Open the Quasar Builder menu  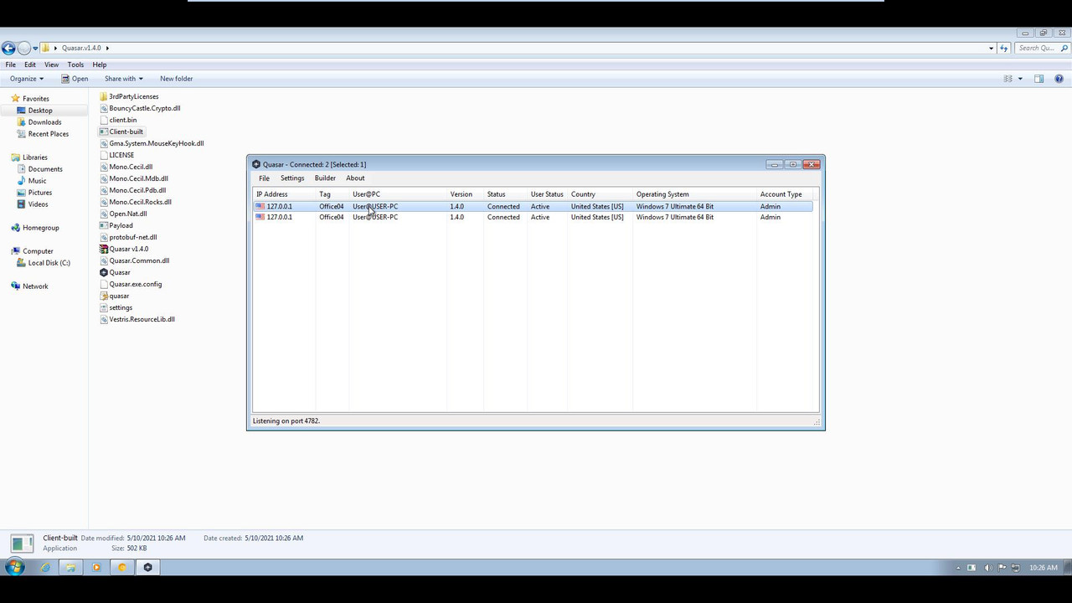(325, 178)
